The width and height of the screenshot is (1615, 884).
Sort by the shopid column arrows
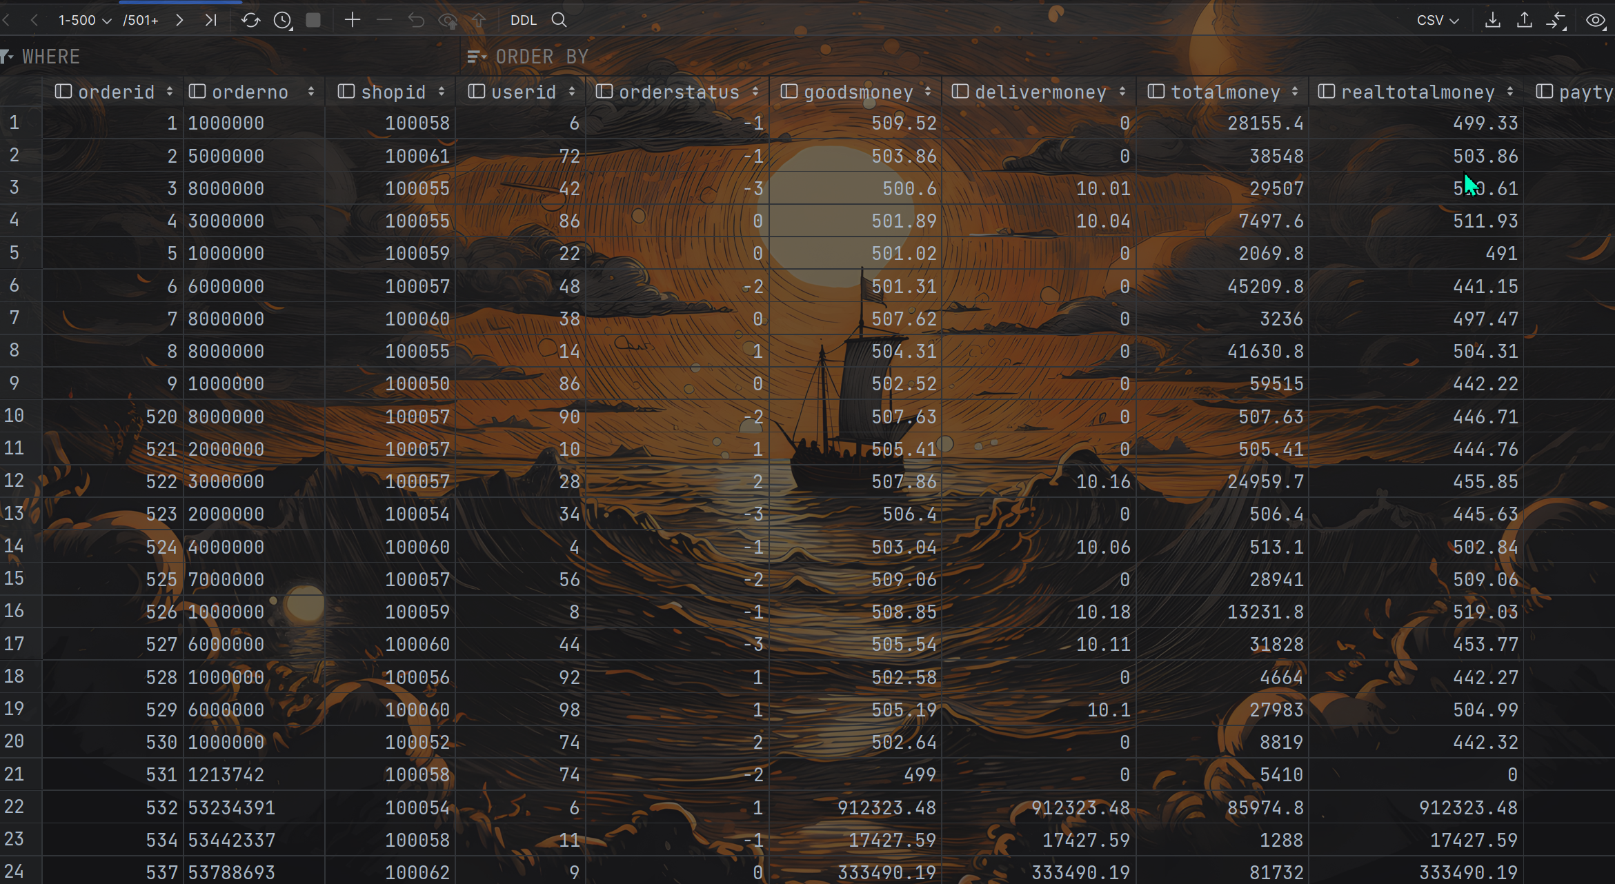[x=442, y=92]
